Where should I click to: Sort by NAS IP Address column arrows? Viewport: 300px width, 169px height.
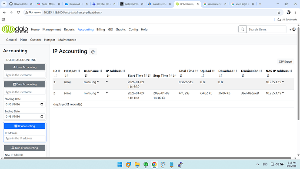291,71
